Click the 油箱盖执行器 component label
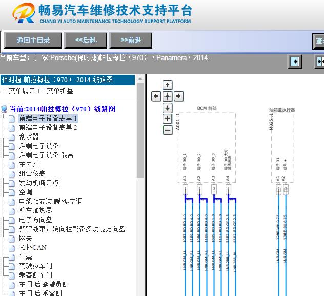The height and width of the screenshot is (296, 324). click(282, 110)
